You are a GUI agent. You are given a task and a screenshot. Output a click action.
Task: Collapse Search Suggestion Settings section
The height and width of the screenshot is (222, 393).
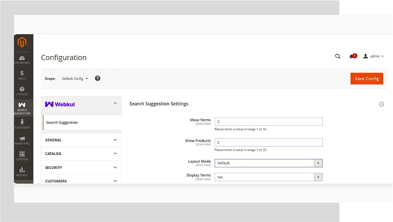pyautogui.click(x=382, y=104)
